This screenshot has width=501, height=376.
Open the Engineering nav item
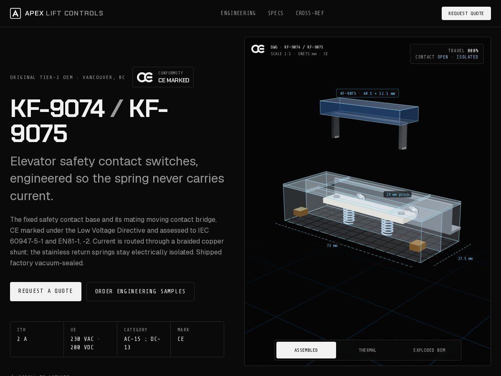pos(238,13)
